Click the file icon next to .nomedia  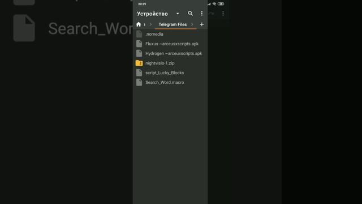tap(139, 34)
